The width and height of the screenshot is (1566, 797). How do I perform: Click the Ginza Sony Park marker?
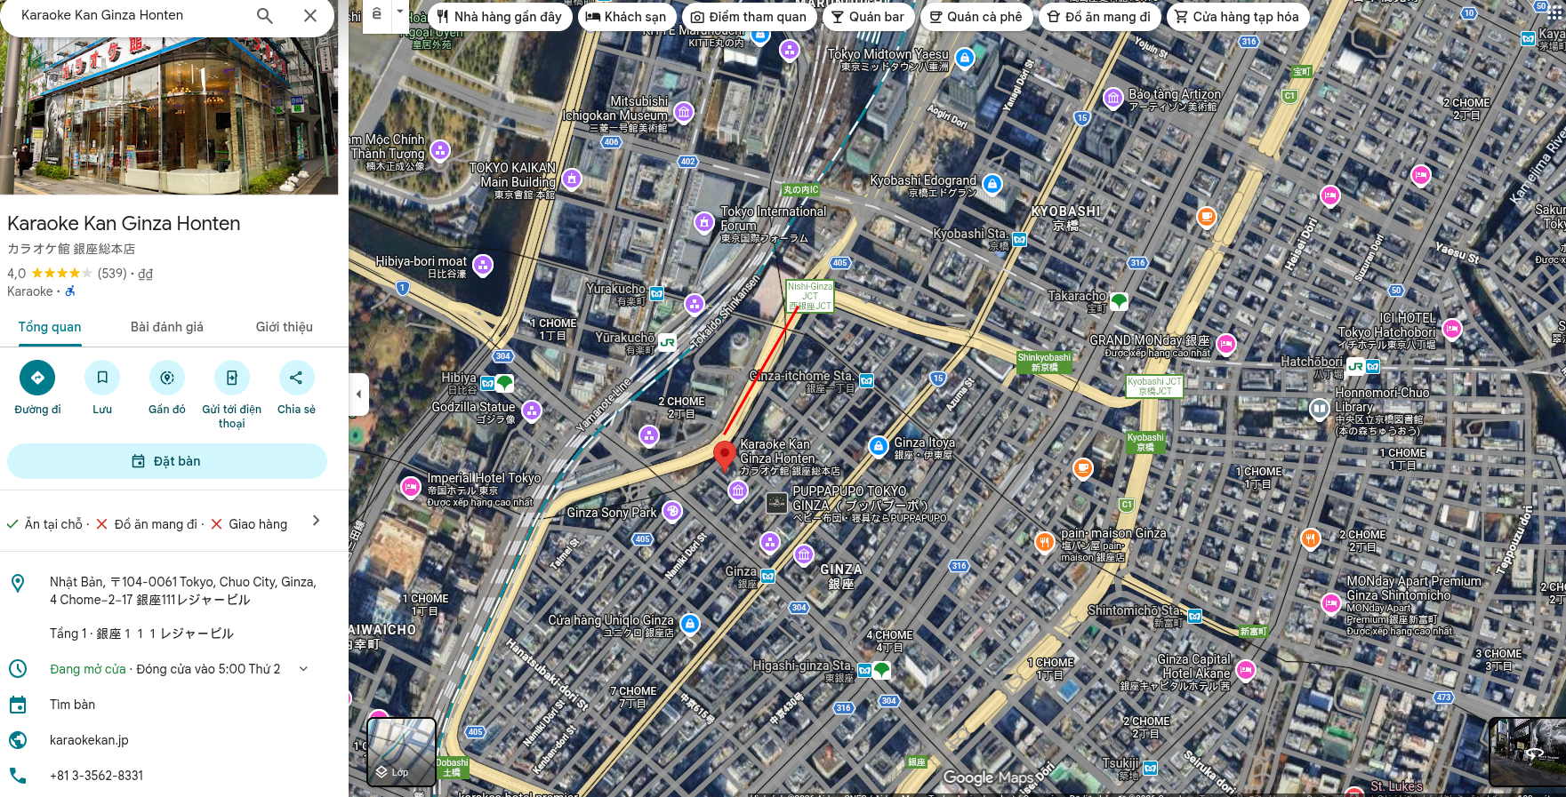point(673,511)
